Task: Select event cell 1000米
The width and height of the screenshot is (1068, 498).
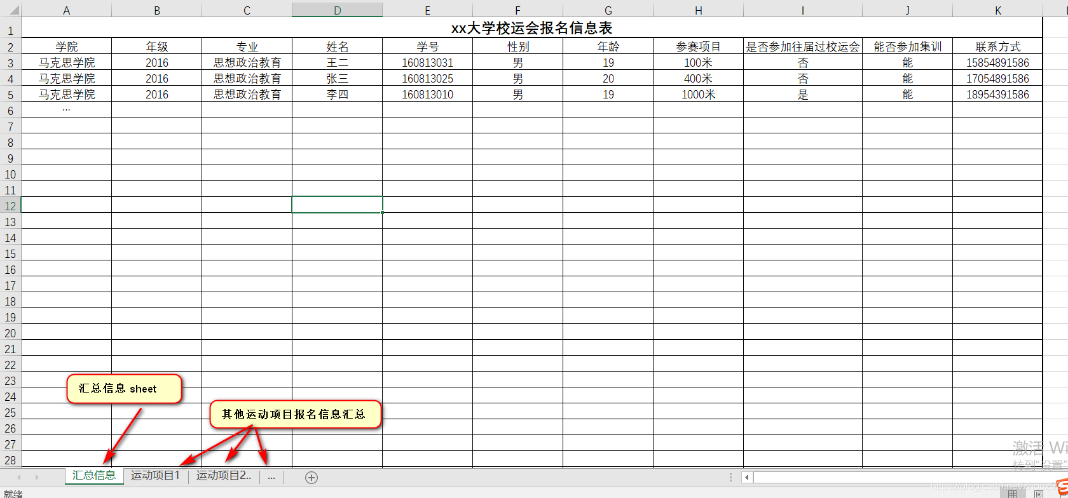Action: click(x=699, y=94)
